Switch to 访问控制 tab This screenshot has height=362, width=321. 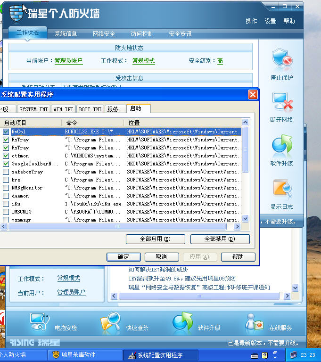142,34
